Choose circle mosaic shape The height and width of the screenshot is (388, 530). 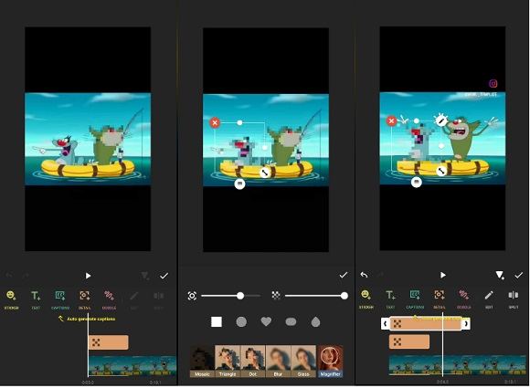coord(241,322)
